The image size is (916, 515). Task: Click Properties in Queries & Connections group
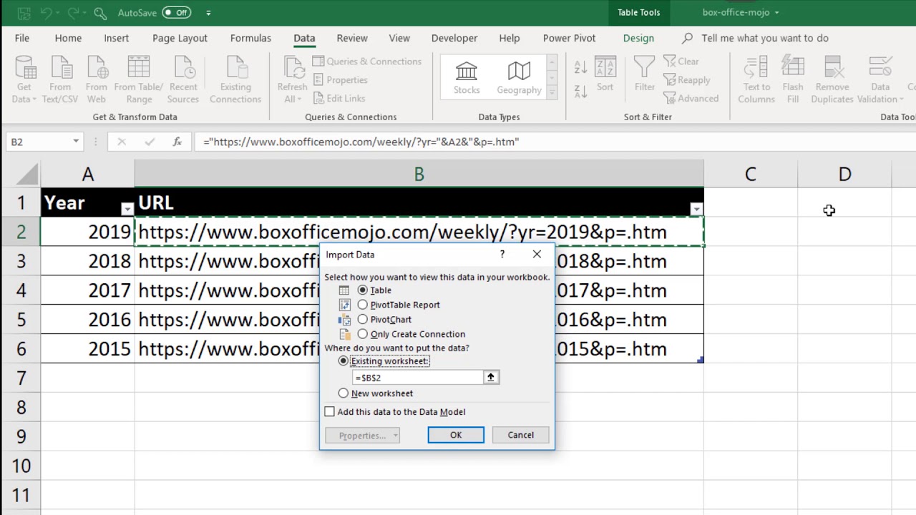point(340,80)
